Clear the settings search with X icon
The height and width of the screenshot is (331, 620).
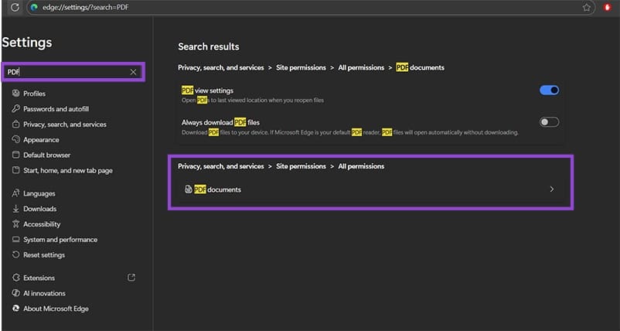133,72
